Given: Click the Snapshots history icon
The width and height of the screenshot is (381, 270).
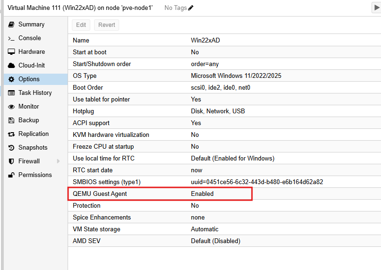Looking at the screenshot, I should (x=11, y=148).
